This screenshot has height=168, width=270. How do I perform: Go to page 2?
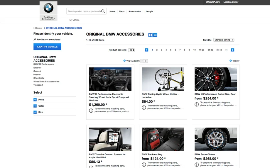click(157, 50)
